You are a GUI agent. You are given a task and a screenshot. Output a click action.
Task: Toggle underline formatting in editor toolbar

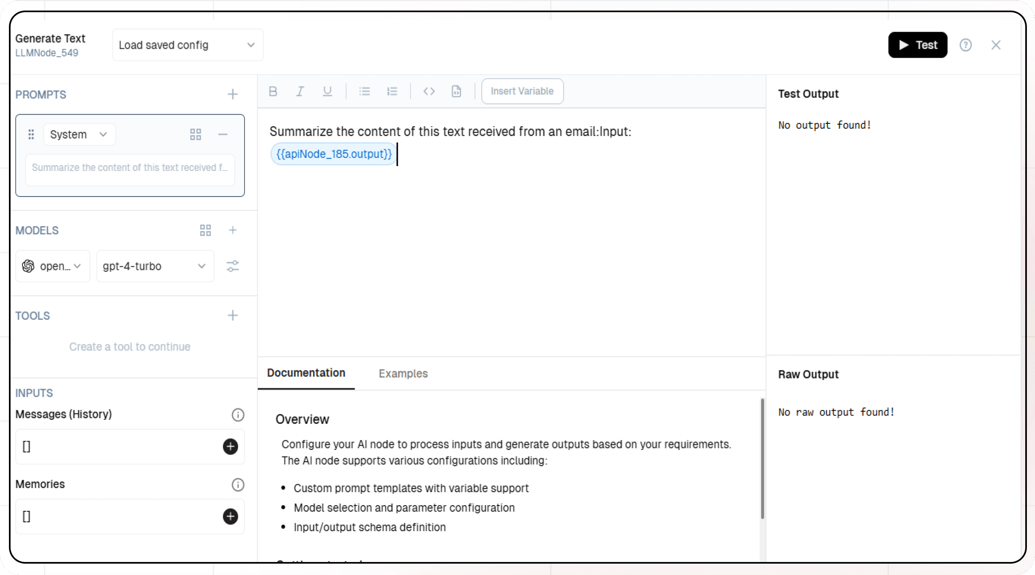[327, 91]
